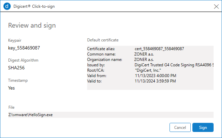Click the File label
Screen dimensions: 222x138
point(11,107)
